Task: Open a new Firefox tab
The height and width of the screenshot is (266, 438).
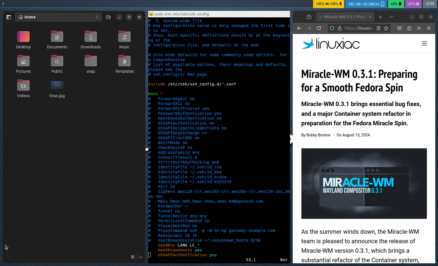Action: pos(380,17)
